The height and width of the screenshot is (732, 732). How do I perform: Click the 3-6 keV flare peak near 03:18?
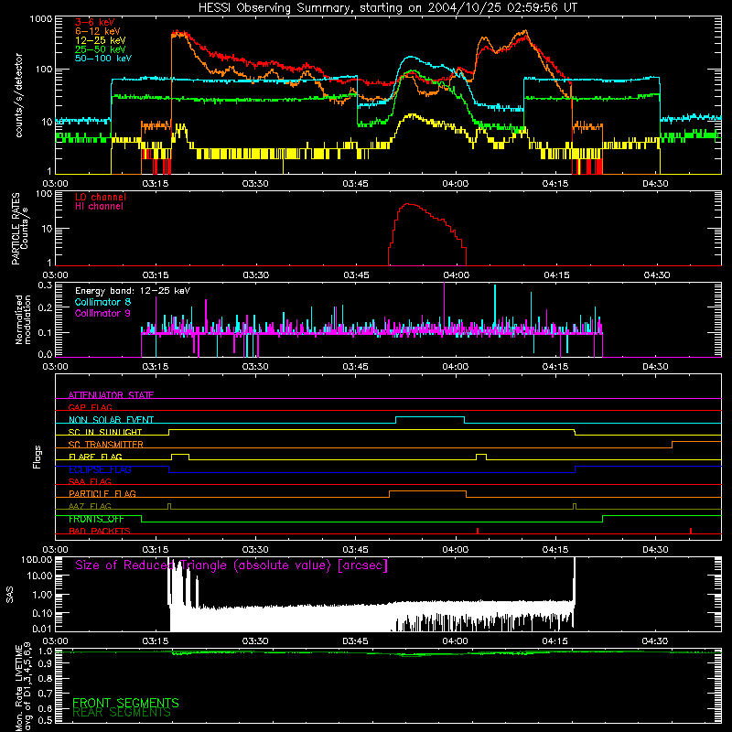pos(178,34)
